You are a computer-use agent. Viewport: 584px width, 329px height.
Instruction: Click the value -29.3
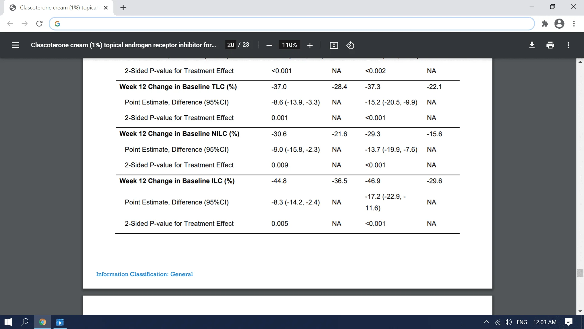point(373,134)
